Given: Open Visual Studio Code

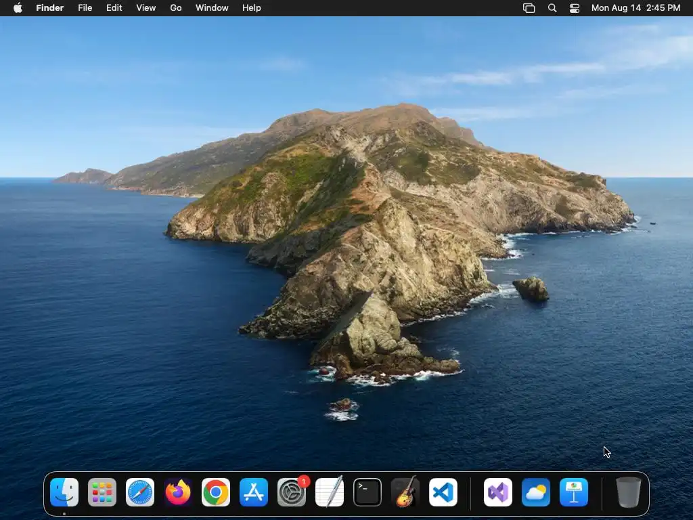Looking at the screenshot, I should point(443,492).
